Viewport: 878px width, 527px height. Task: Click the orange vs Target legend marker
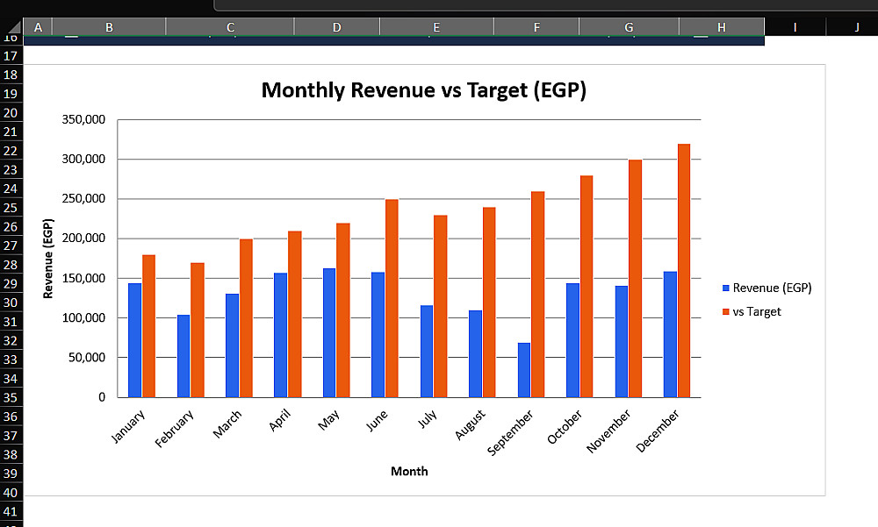(x=726, y=311)
